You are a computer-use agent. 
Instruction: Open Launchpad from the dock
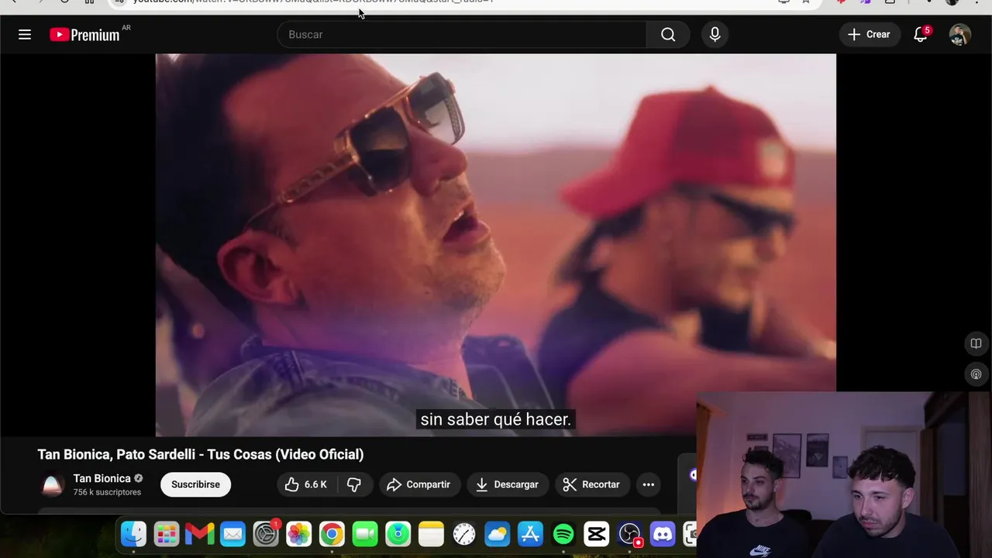click(167, 534)
